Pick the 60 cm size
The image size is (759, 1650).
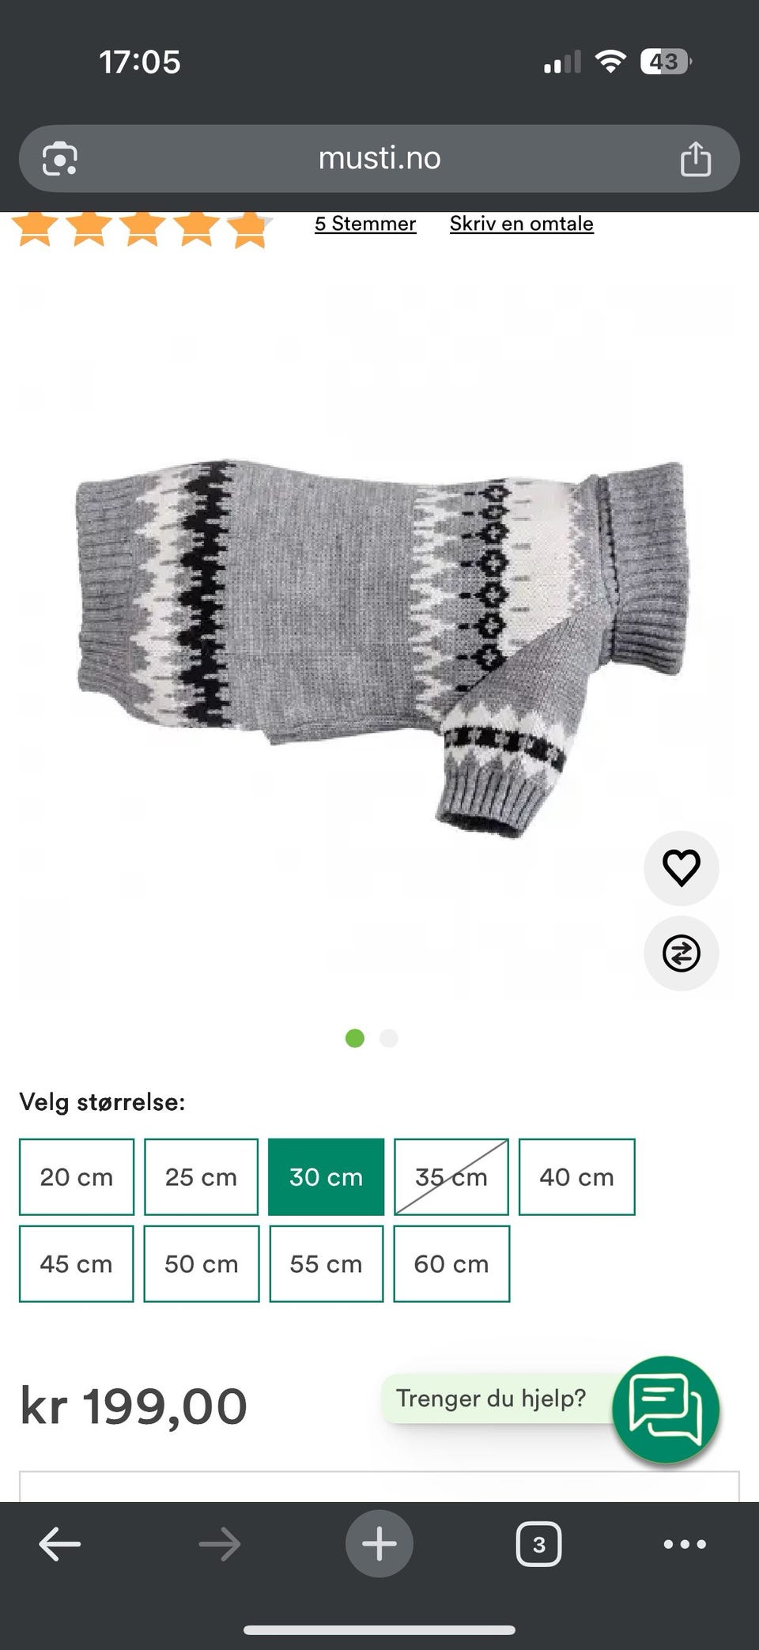pyautogui.click(x=451, y=1263)
